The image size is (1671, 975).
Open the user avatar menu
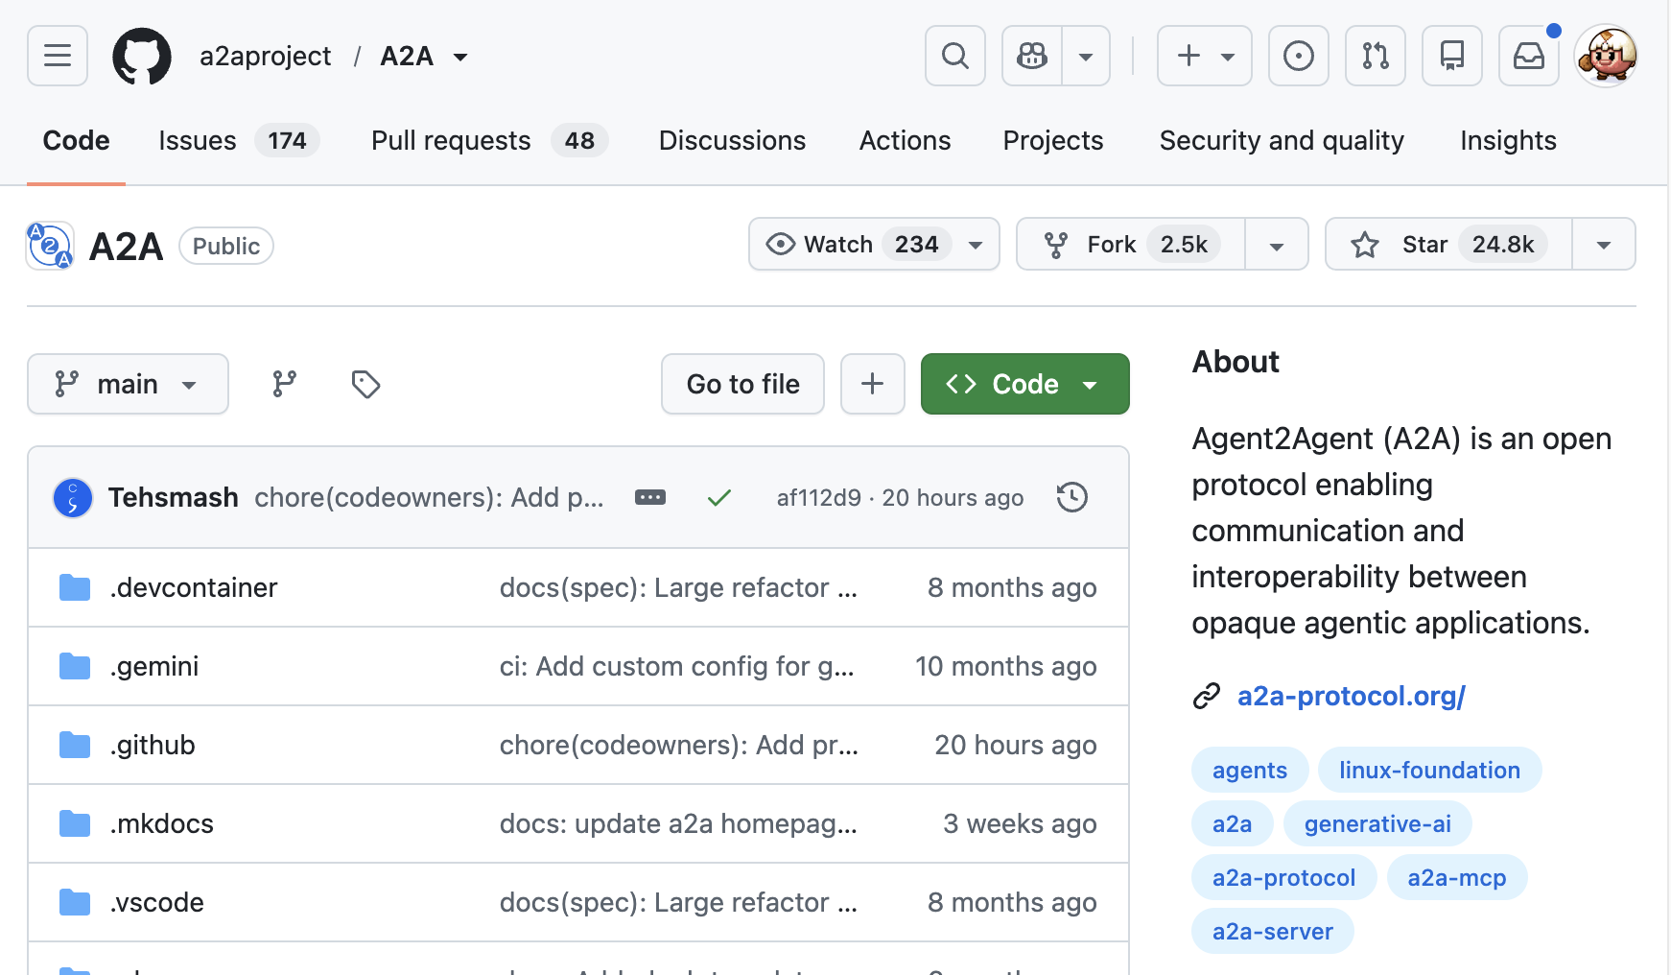tap(1606, 56)
